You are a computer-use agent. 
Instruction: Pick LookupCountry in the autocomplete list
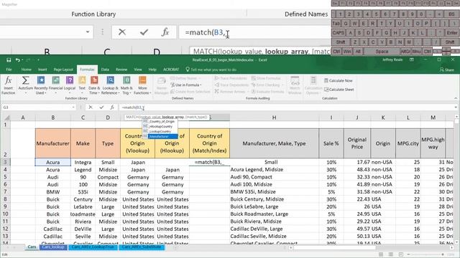[x=160, y=131]
